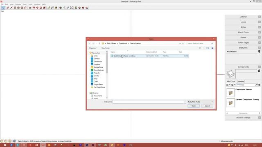Activate the Zoom magnifier tool

tap(68, 8)
